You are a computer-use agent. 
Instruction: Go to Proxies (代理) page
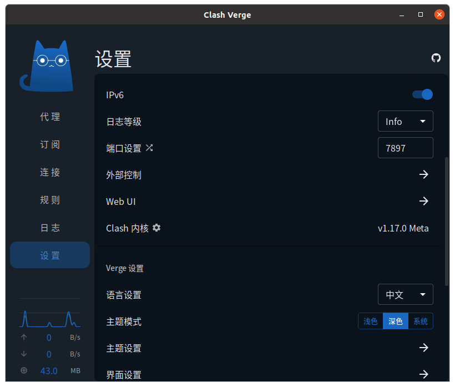tap(50, 117)
